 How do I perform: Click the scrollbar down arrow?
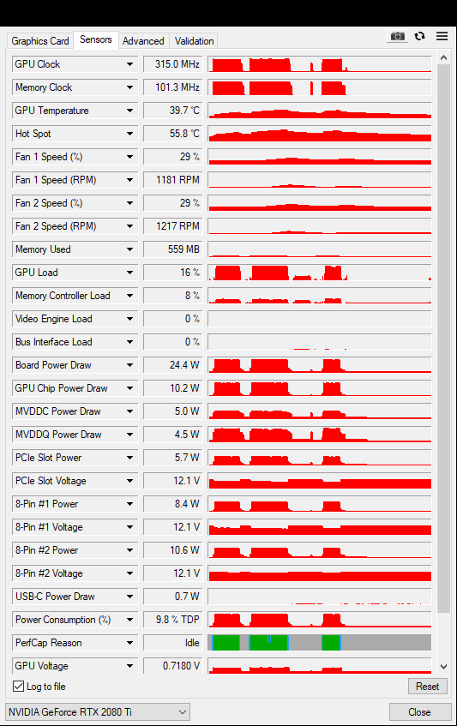443,667
